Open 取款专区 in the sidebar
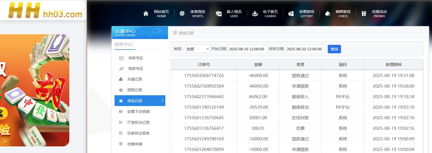 pyautogui.click(x=135, y=69)
